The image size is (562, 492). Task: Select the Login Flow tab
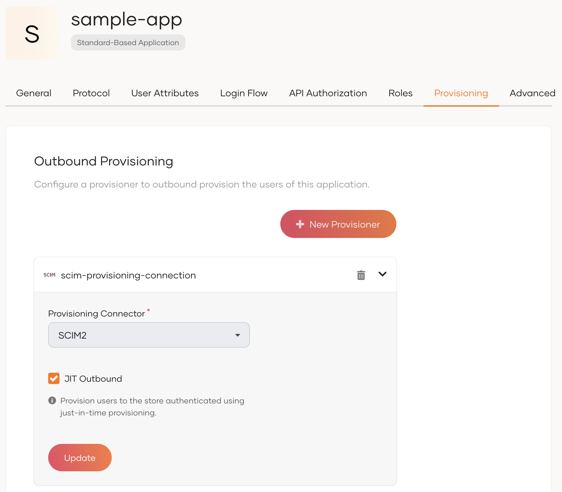[x=244, y=93]
